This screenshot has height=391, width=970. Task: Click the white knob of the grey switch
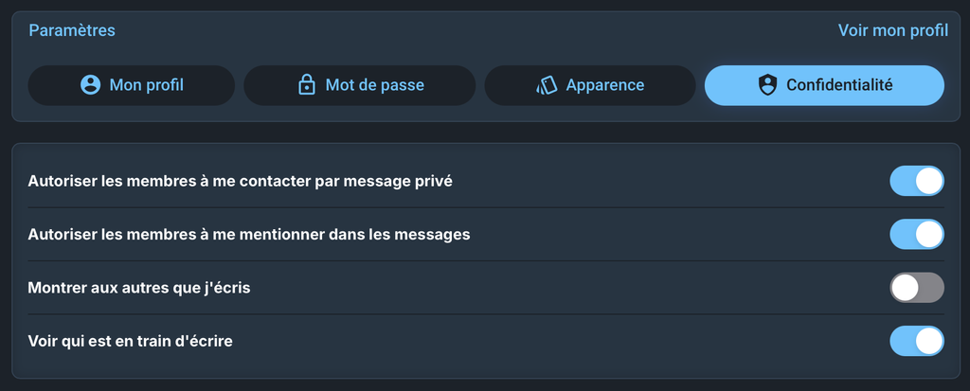point(906,287)
